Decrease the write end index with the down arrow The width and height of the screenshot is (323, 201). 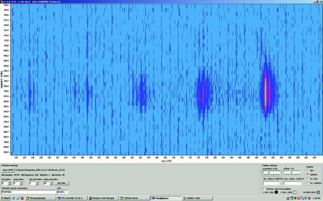pyautogui.click(x=51, y=184)
